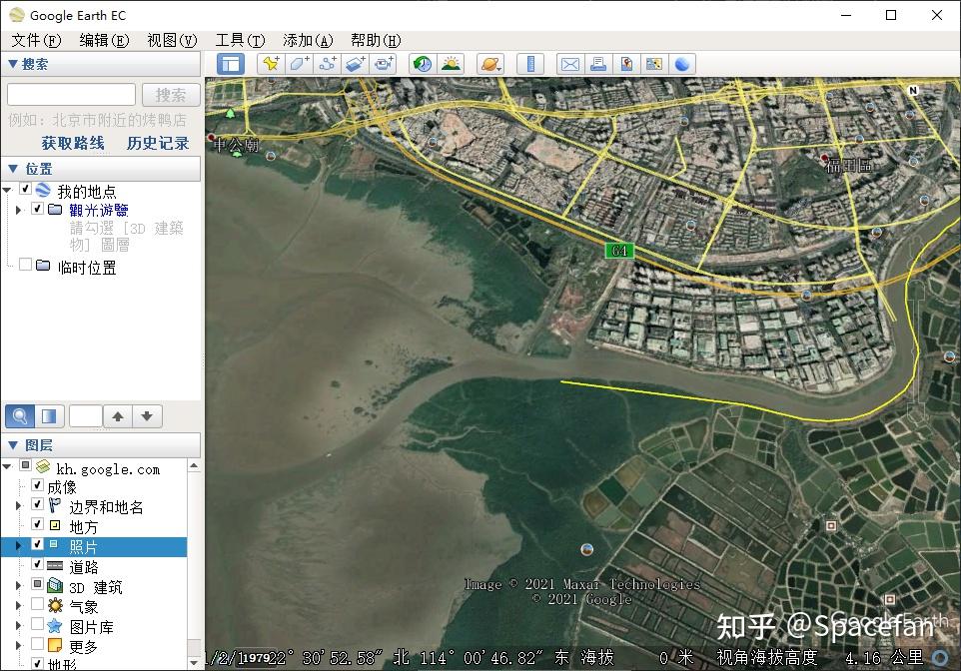Add a polygon from toolbar
Viewport: 961px width, 671px height.
pos(299,64)
